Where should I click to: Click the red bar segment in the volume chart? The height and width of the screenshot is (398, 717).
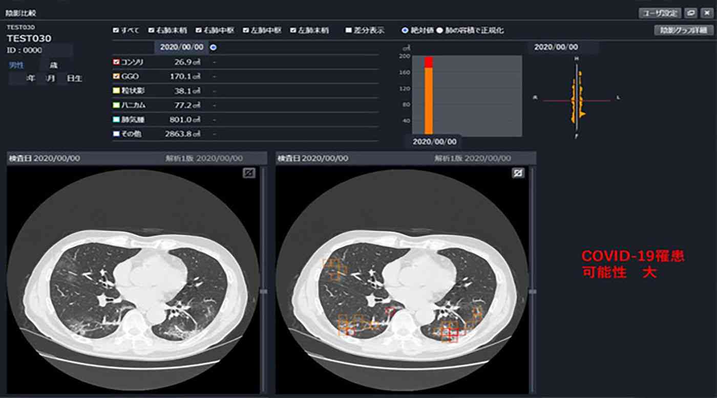point(429,62)
